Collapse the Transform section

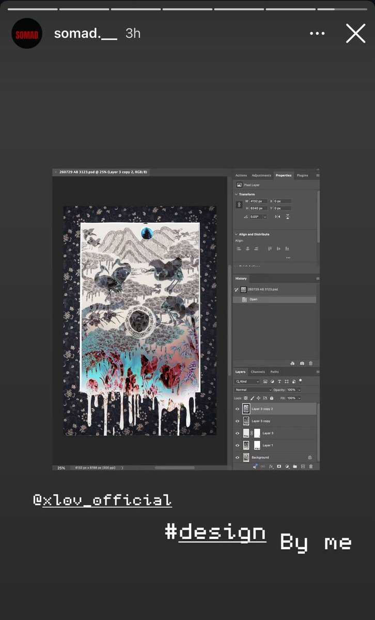click(x=236, y=194)
